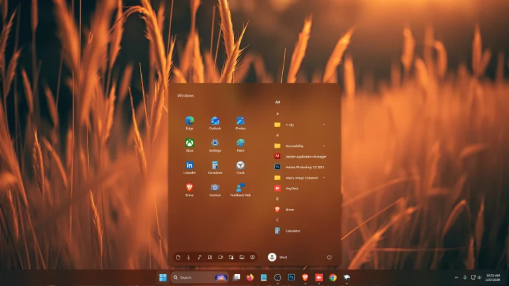Expand the Accessibility folder chevron
The image size is (509, 286).
323,146
